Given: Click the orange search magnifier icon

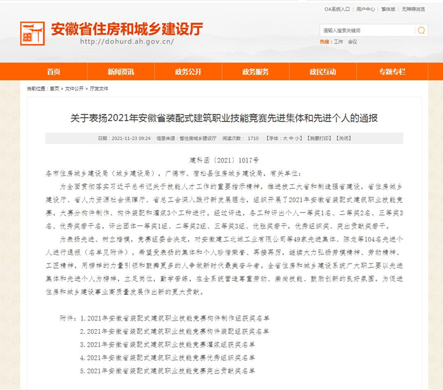Looking at the screenshot, I should point(421,30).
